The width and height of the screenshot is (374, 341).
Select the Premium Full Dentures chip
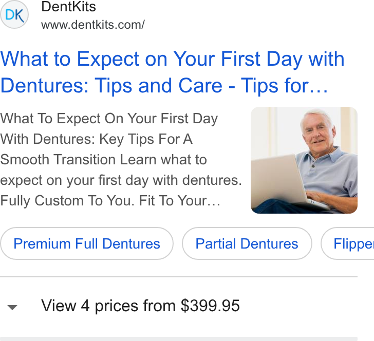point(87,243)
